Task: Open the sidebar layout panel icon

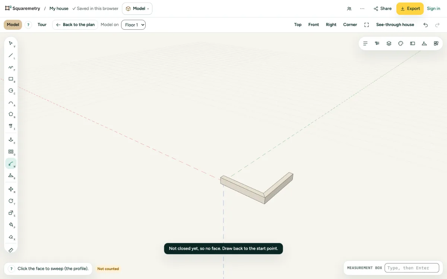Action: [x=412, y=44]
